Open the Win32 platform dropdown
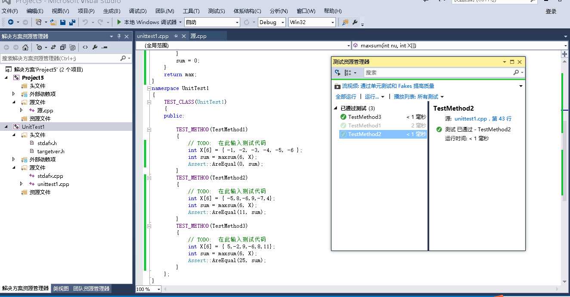This screenshot has height=297, width=570. (x=333, y=22)
